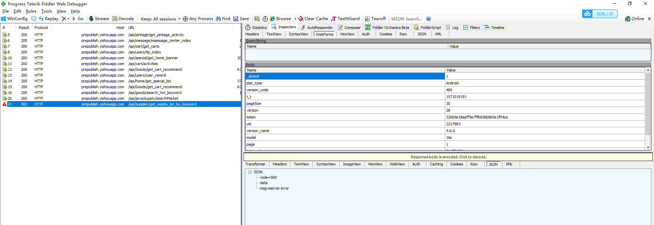Select the get_home_banner session row

click(x=121, y=58)
